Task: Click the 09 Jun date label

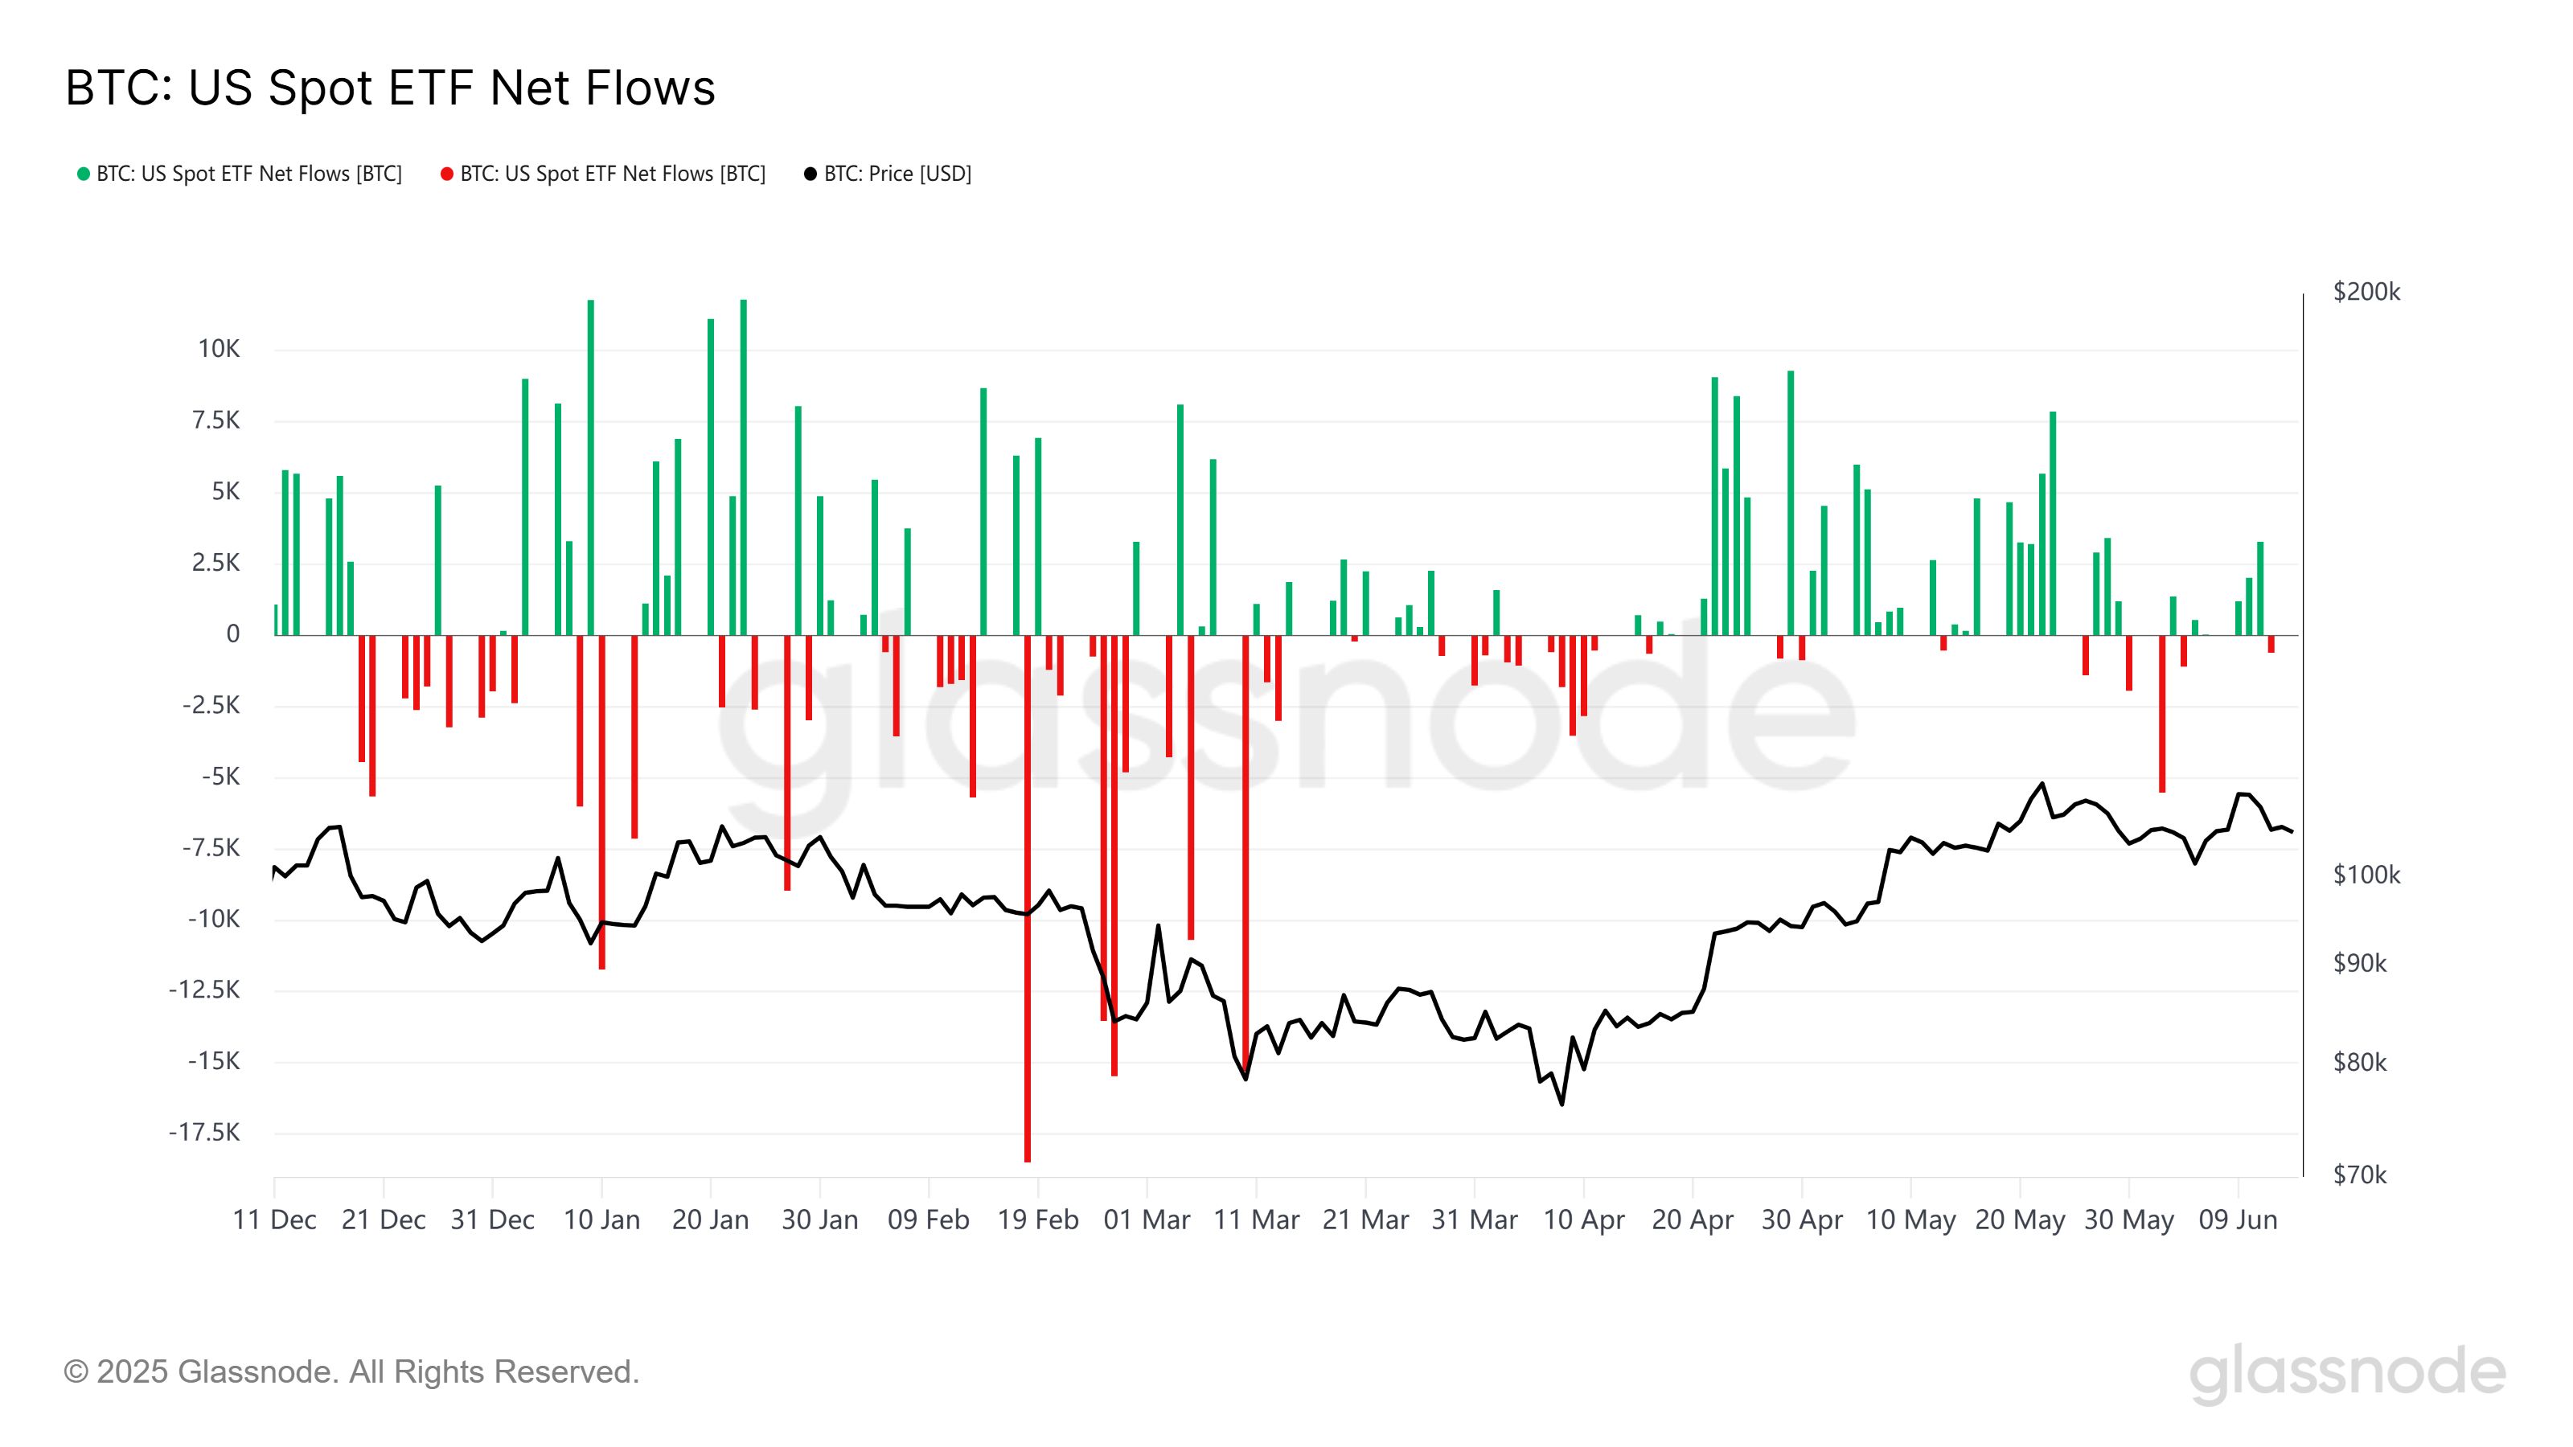Action: tap(2238, 1219)
